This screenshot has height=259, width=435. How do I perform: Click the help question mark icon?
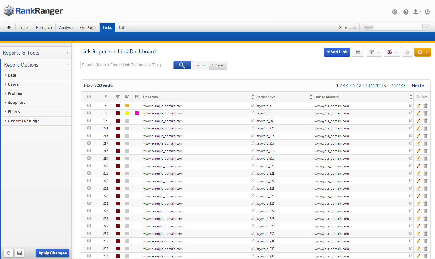point(406,12)
